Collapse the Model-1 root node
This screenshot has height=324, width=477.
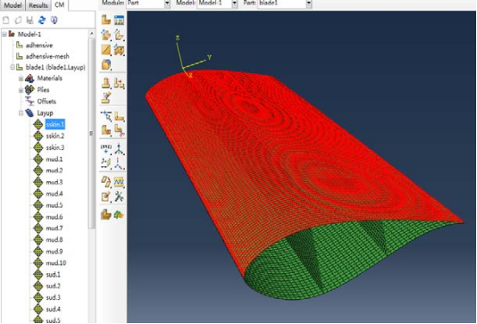(x=4, y=34)
